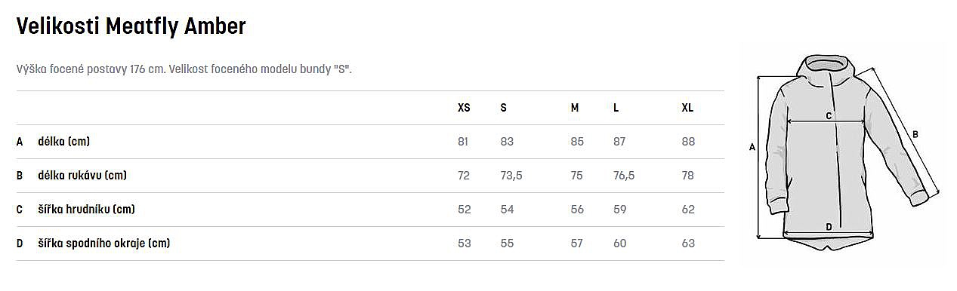Click the XS length value 81
This screenshot has height=291, width=957.
463,142
